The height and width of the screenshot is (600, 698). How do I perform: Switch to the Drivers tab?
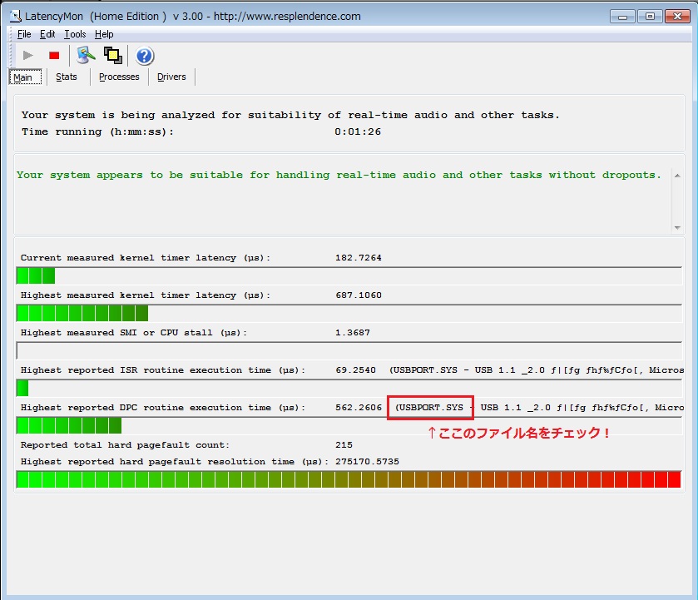pyautogui.click(x=171, y=77)
